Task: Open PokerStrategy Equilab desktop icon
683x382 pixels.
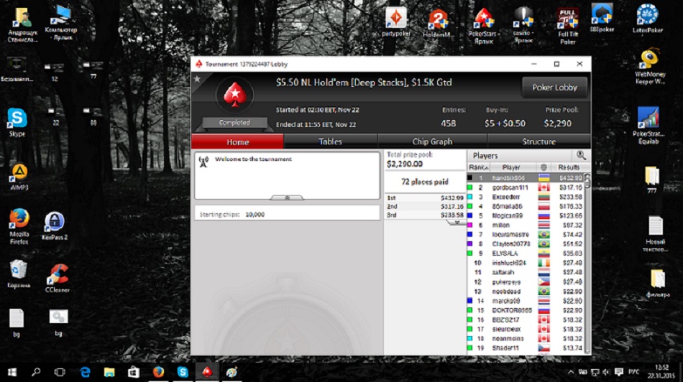Action: pyautogui.click(x=648, y=126)
